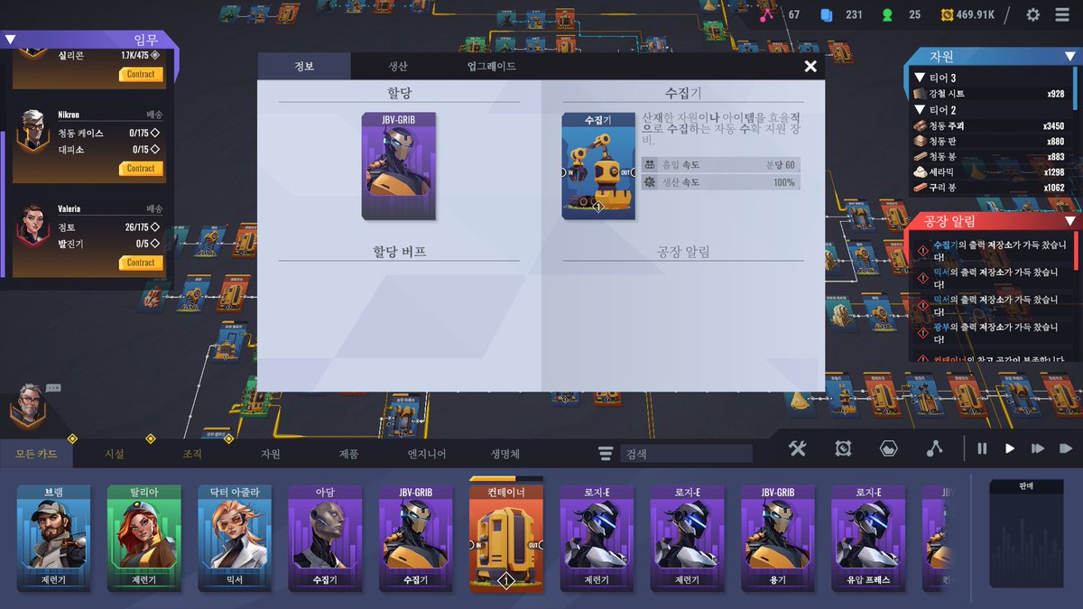Screen dimensions: 1083x609
Task: Click the 구리 봉 resource icon
Action: click(921, 188)
